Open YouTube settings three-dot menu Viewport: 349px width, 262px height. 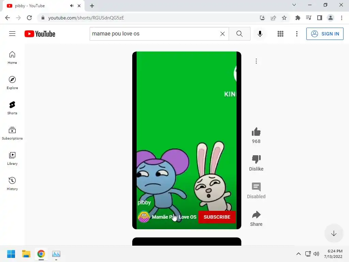297,34
